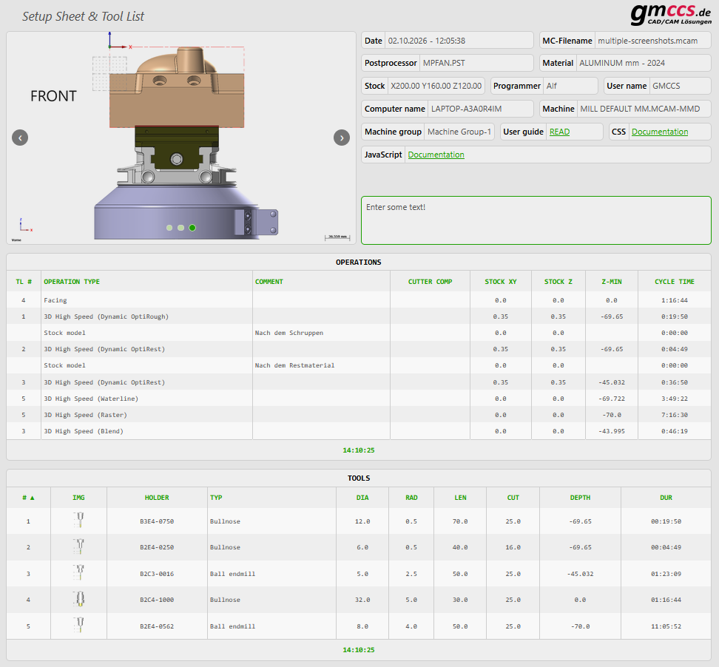The width and height of the screenshot is (719, 667).
Task: Click the tool 5 Ball endmill image
Action: click(x=80, y=626)
